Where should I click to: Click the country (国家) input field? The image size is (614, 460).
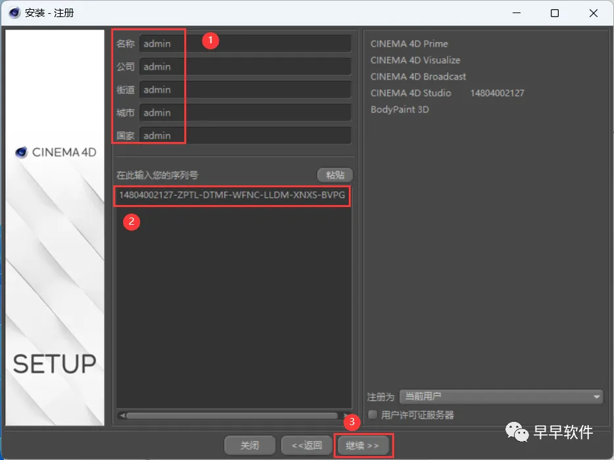point(245,136)
